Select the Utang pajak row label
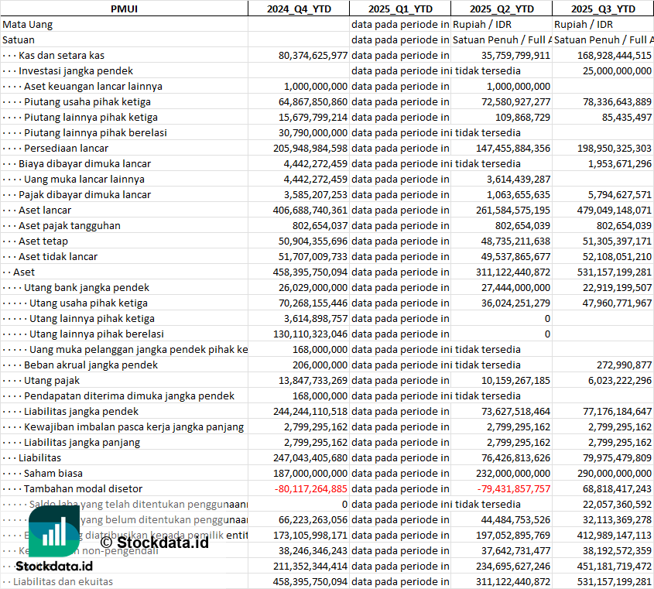Viewport: 654px width, 589px height. coord(51,380)
